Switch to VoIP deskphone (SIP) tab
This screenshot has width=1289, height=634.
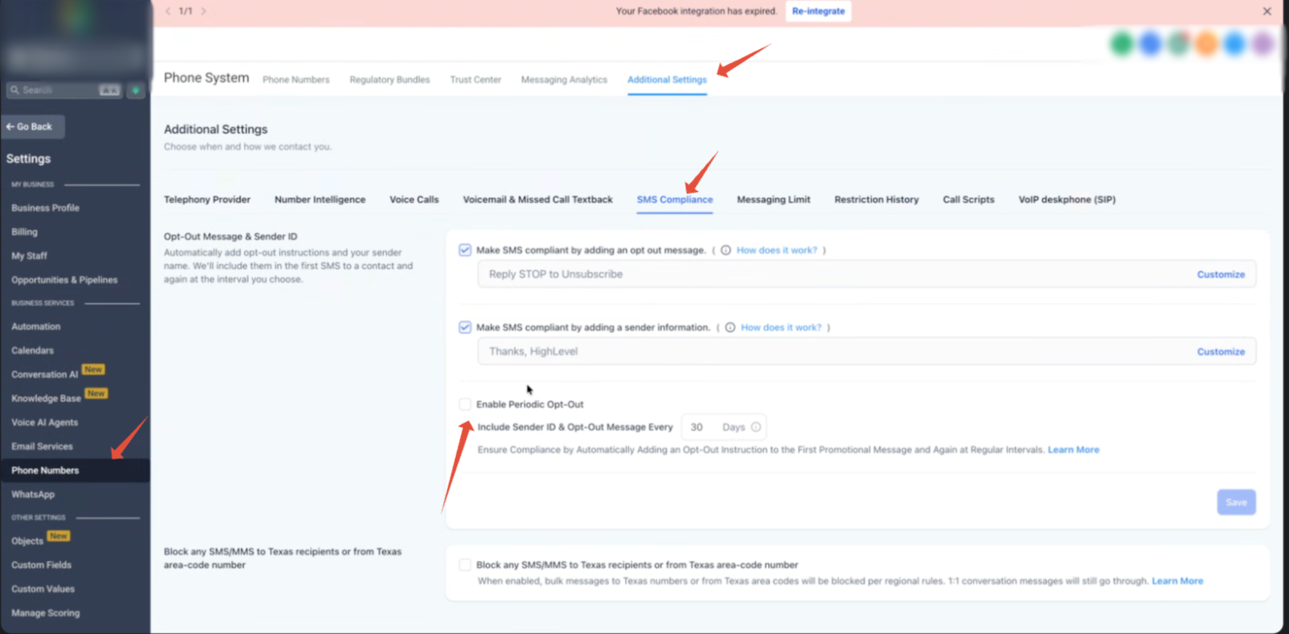tap(1067, 199)
